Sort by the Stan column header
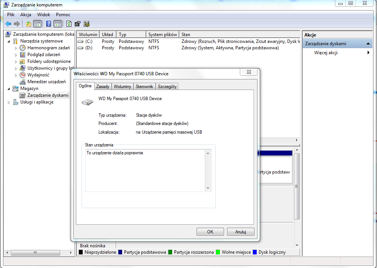Viewport: 377px width, 268px height. click(240, 34)
